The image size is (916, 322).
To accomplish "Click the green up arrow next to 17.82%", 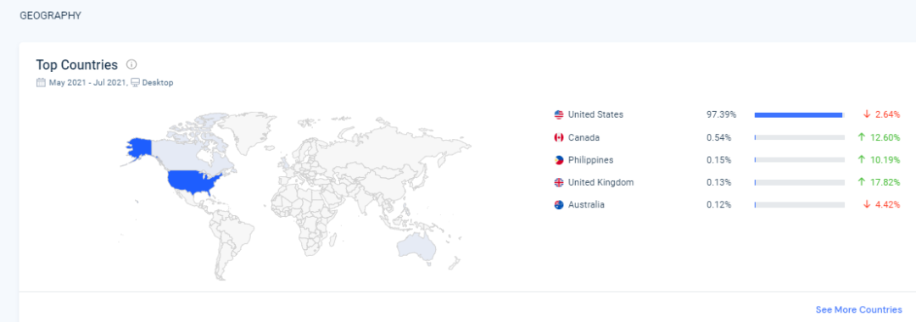I will (861, 182).
